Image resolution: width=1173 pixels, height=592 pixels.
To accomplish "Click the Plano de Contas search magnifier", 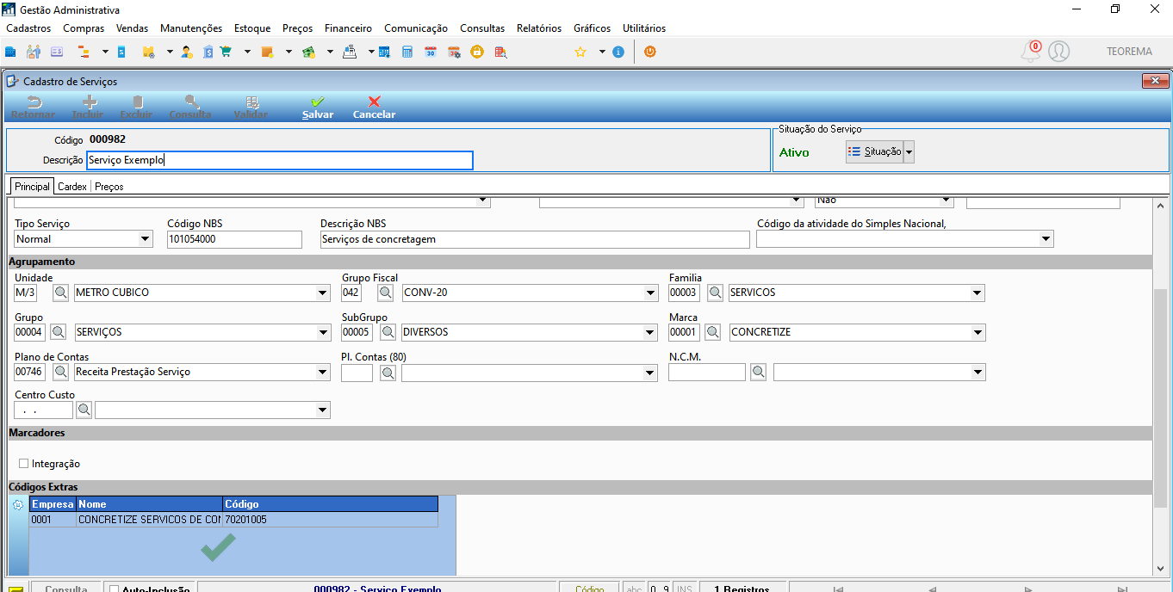I will (x=61, y=372).
